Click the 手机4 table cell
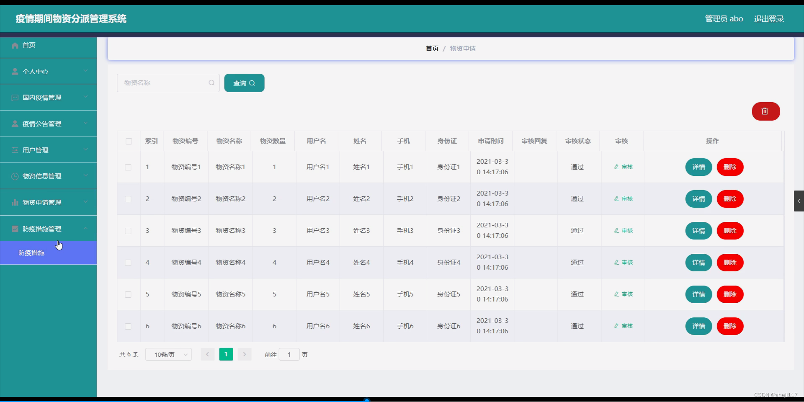Image resolution: width=804 pixels, height=402 pixels. pyautogui.click(x=405, y=263)
